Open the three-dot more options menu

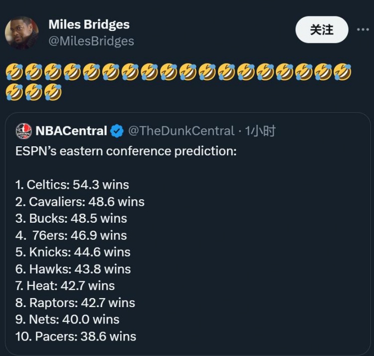(363, 29)
